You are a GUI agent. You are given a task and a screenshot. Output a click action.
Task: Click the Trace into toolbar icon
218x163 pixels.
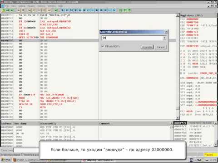pos(40,10)
